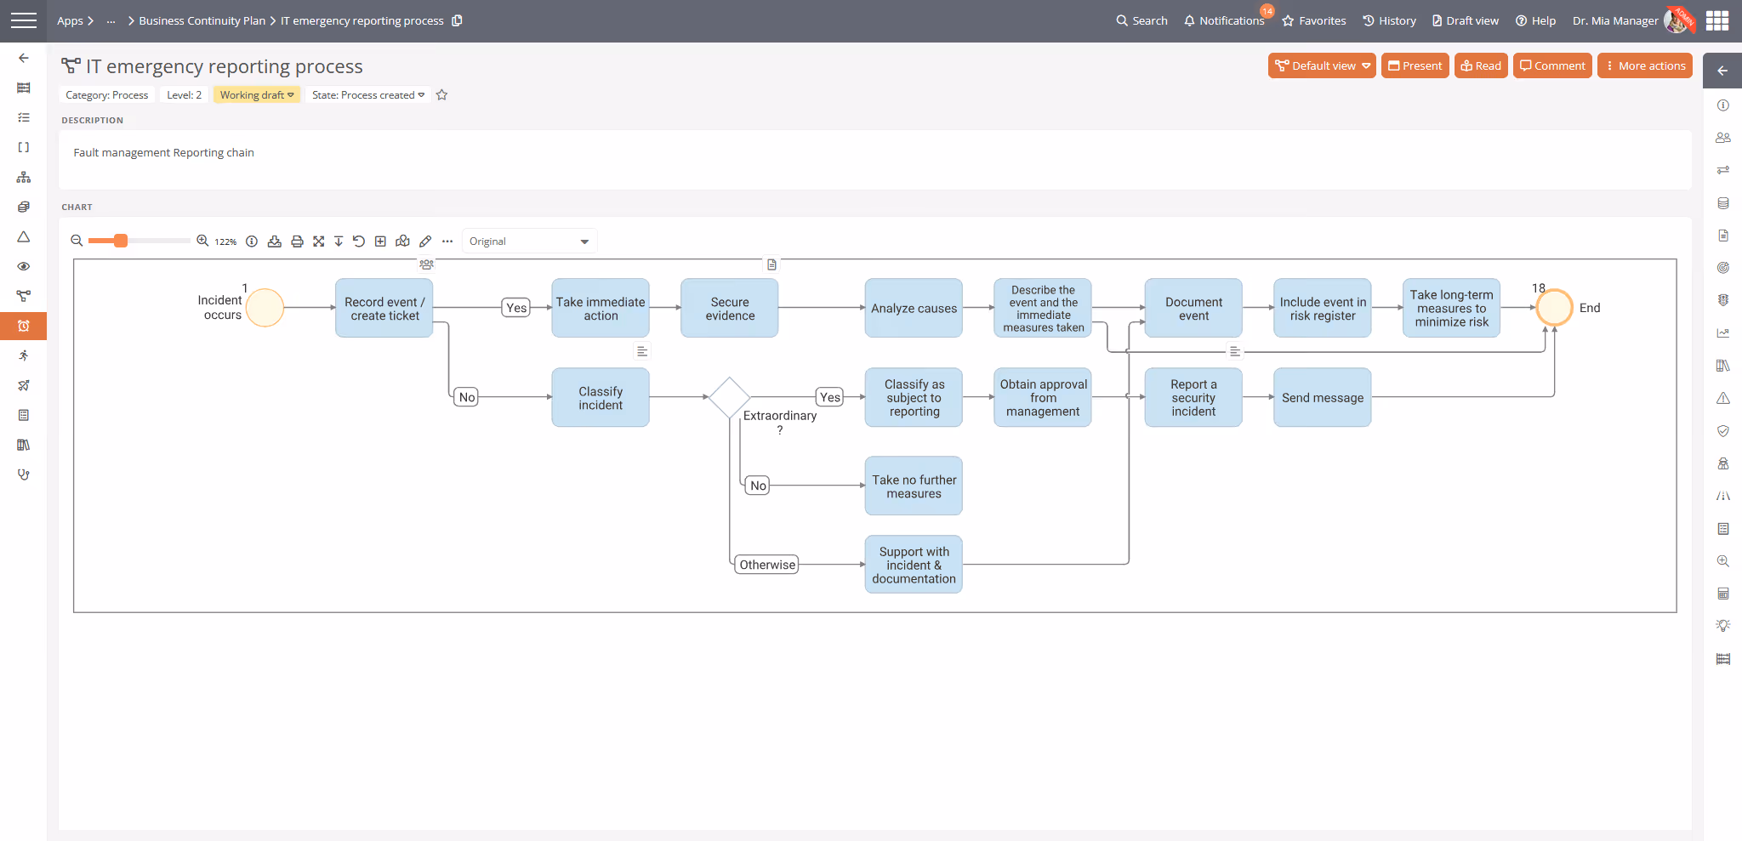Click the info icon in right sidebar
Screen dimensions: 1742x841
click(1723, 105)
